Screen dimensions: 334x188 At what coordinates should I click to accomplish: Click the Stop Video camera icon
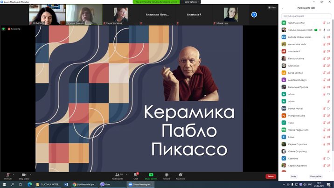[24, 175]
